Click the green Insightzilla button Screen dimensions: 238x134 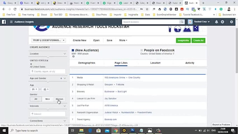(183, 41)
